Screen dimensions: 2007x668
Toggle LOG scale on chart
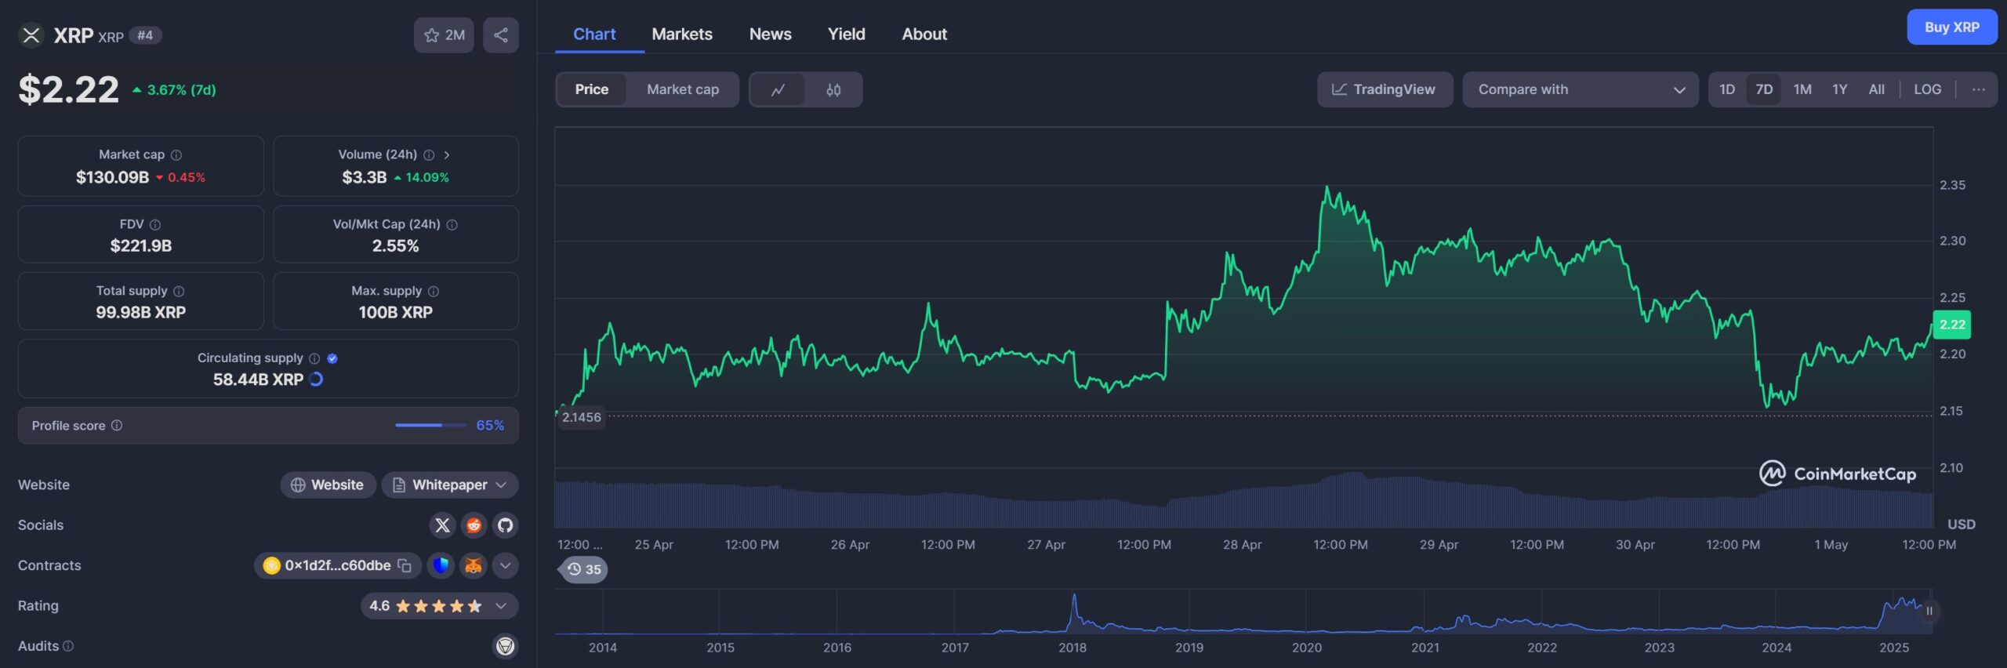pyautogui.click(x=1928, y=89)
